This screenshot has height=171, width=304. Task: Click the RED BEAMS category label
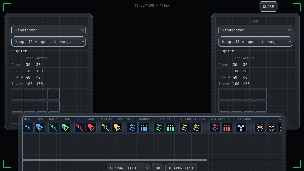85,119
